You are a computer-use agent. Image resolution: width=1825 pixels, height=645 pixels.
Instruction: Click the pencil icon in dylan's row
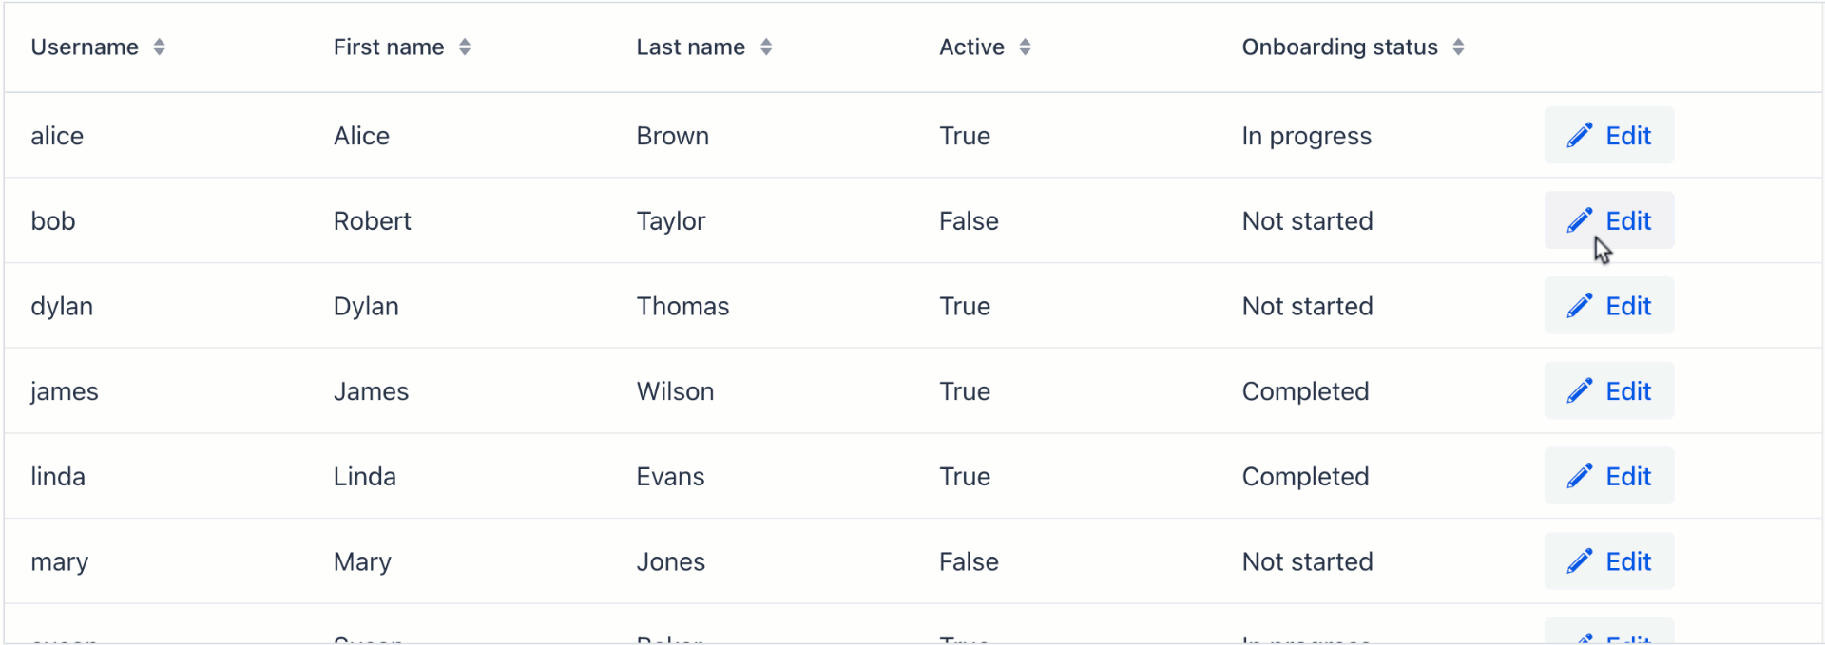pos(1579,306)
